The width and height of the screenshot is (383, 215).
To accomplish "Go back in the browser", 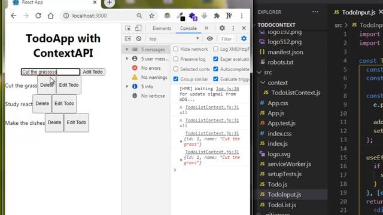I will coord(13,16).
